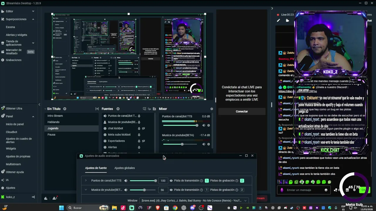
Task: Select Ajustes de fuente tab
Action: [x=96, y=168]
